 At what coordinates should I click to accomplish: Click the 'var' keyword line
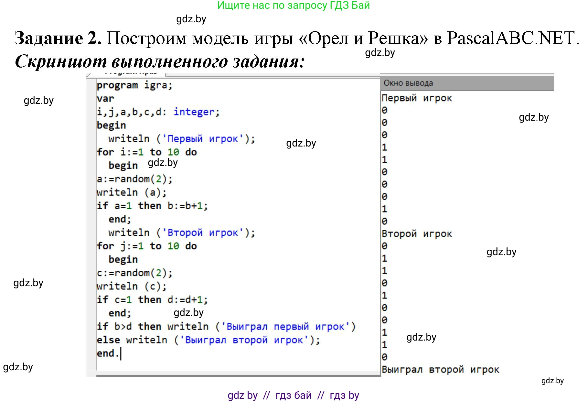pyautogui.click(x=105, y=99)
